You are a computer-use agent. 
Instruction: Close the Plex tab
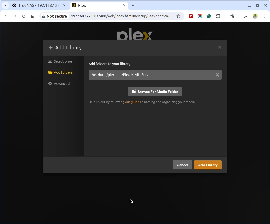tap(124, 5)
